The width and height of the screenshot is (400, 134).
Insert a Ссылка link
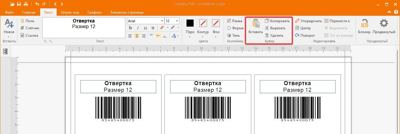click(29, 35)
